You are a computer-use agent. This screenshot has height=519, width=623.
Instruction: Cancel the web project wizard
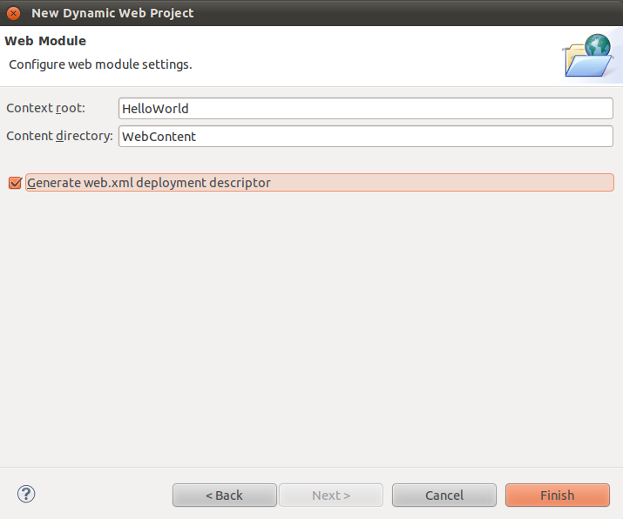point(444,495)
